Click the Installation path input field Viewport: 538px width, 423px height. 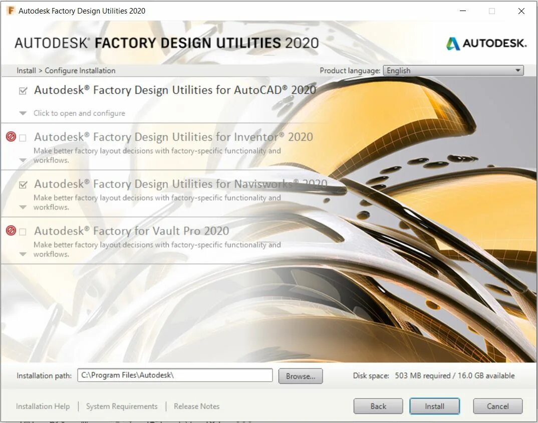tap(175, 375)
